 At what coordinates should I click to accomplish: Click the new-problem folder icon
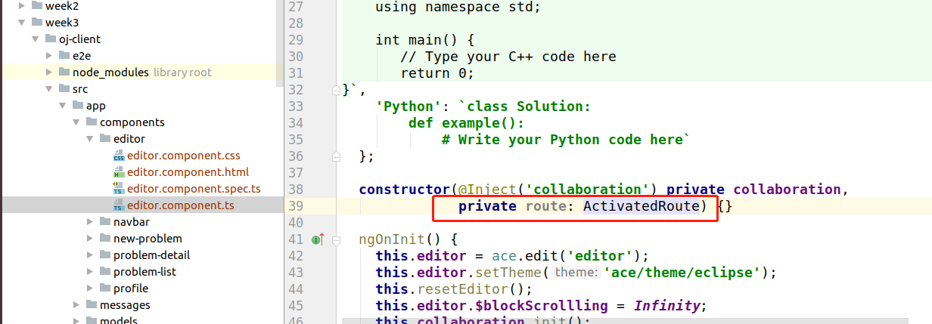coord(104,238)
